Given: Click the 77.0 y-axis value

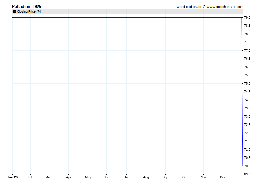Looking at the screenshot, I should coord(247,50).
